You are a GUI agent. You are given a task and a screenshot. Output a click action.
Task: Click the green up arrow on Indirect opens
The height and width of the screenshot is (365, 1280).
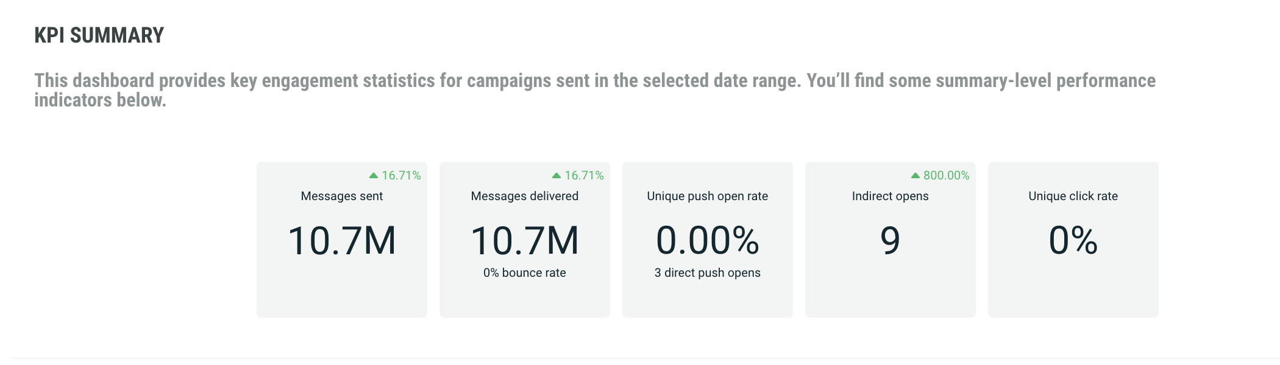click(916, 175)
